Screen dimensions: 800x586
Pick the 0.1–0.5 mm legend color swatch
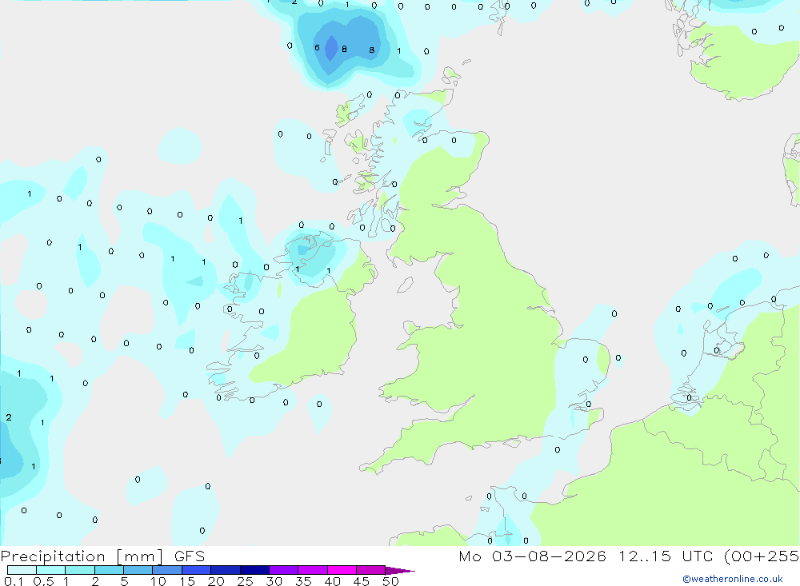pos(22,570)
